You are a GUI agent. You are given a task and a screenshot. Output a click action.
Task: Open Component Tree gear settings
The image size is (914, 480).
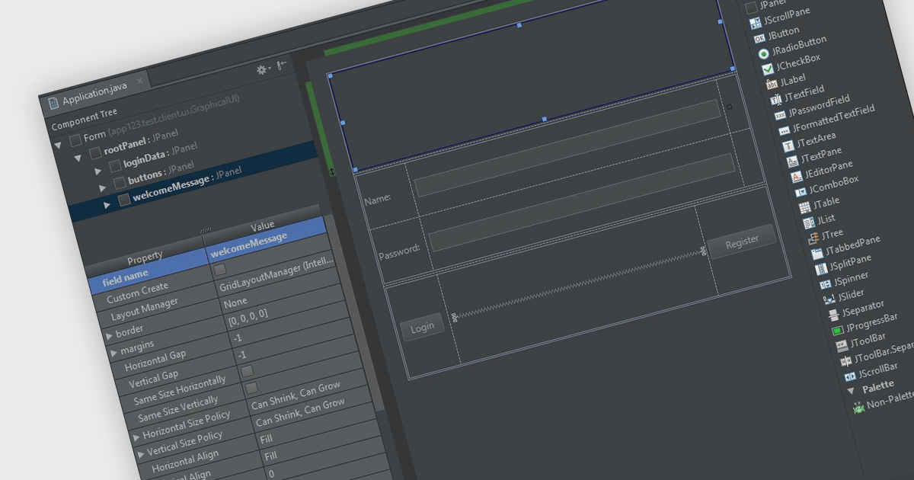point(262,69)
